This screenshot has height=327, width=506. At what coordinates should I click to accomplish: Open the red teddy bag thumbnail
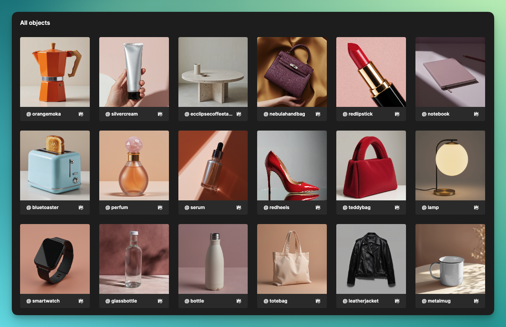click(x=371, y=165)
